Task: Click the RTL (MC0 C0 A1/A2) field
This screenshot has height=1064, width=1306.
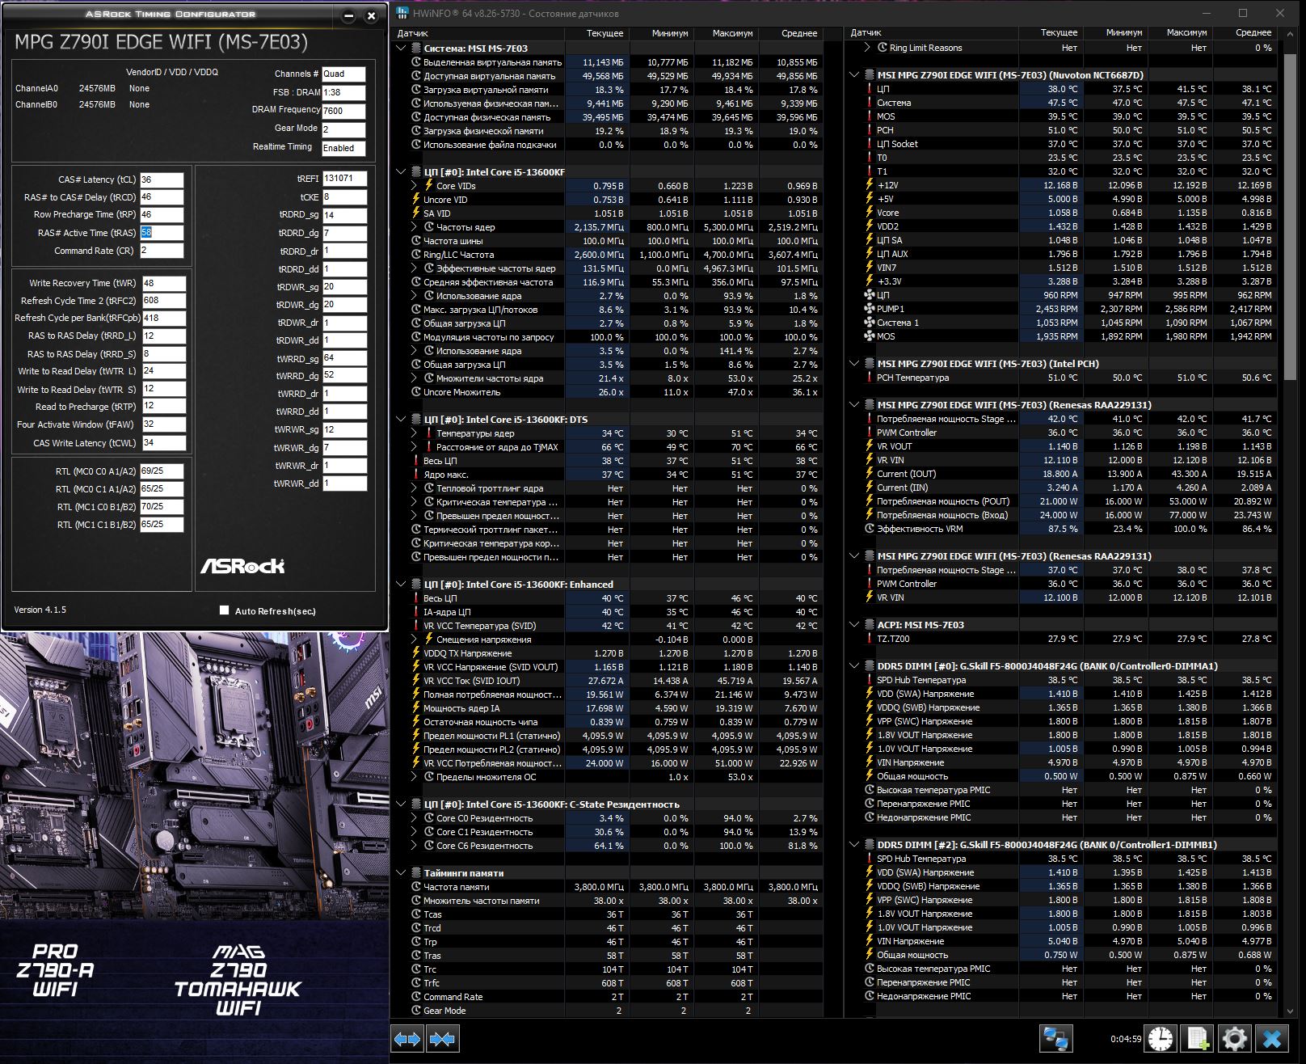Action: [x=162, y=471]
